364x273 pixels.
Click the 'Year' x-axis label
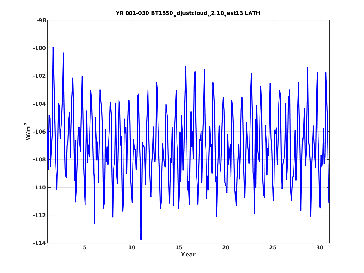pyautogui.click(x=188, y=255)
